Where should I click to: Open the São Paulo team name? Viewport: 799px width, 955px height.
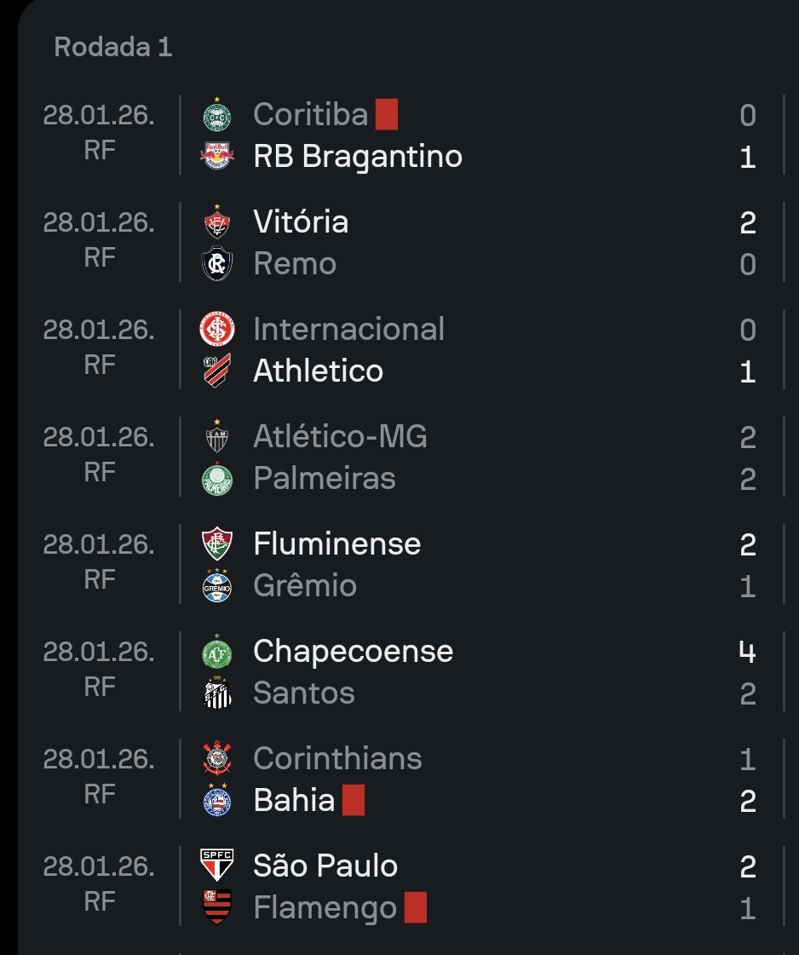tap(325, 866)
